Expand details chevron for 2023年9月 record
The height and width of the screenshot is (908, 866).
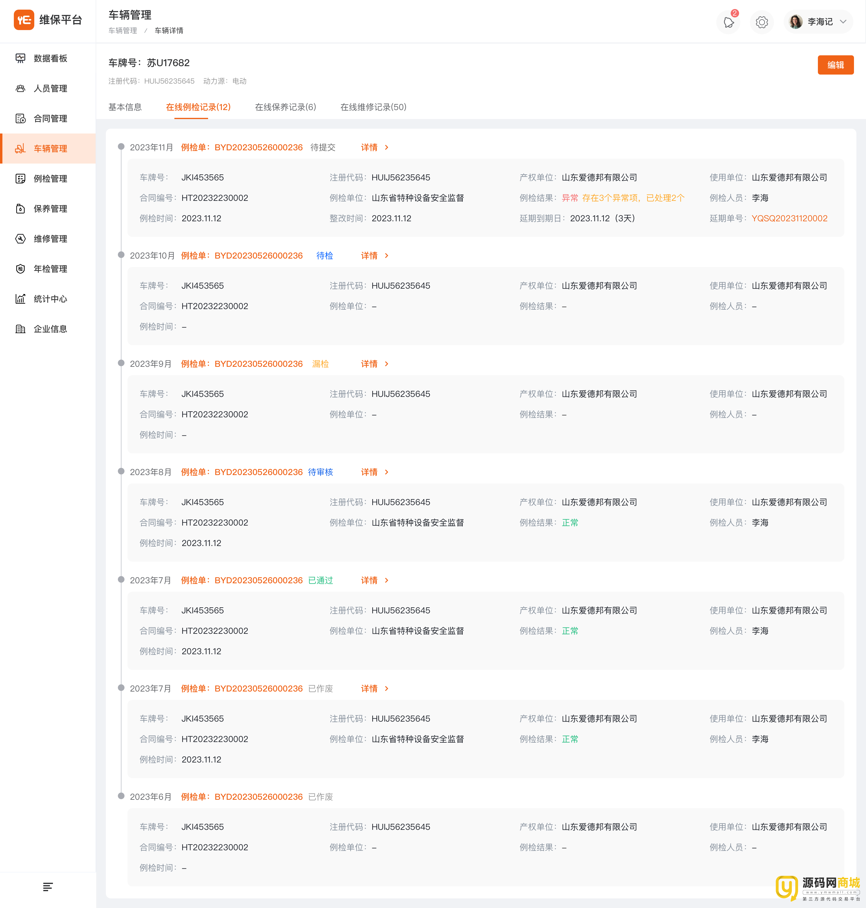tap(386, 364)
